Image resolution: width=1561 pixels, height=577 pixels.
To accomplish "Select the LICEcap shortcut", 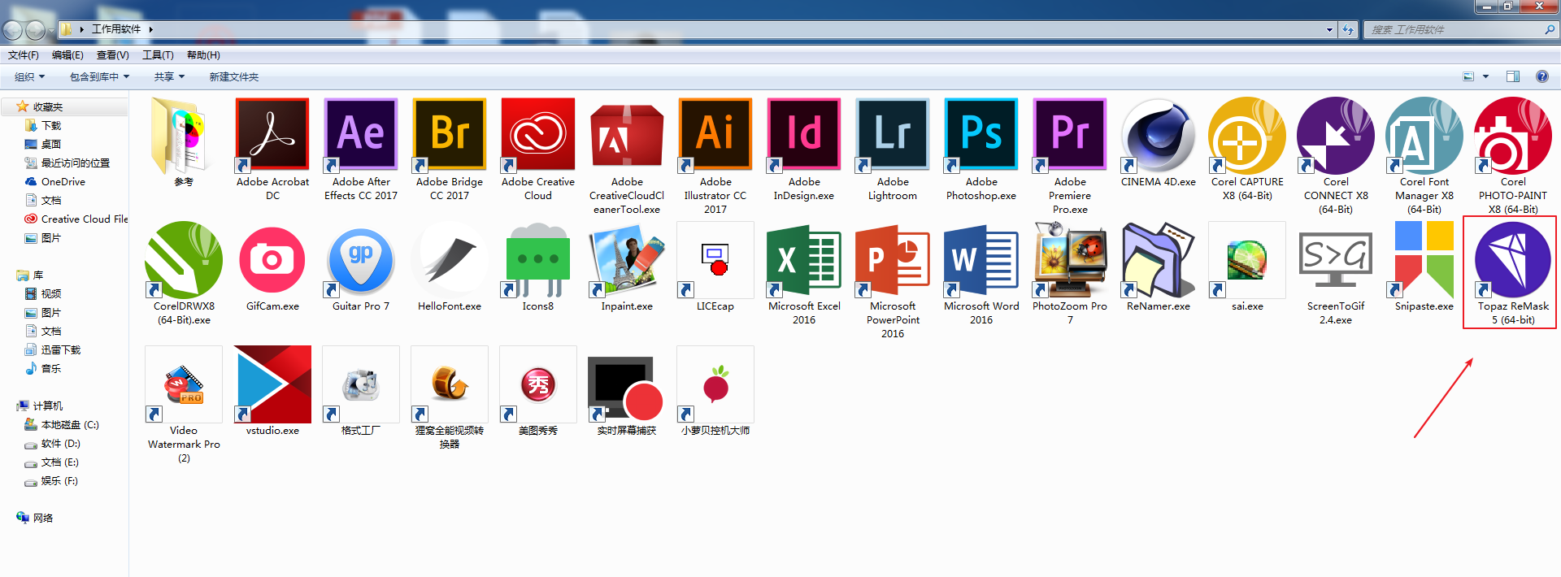I will (715, 259).
